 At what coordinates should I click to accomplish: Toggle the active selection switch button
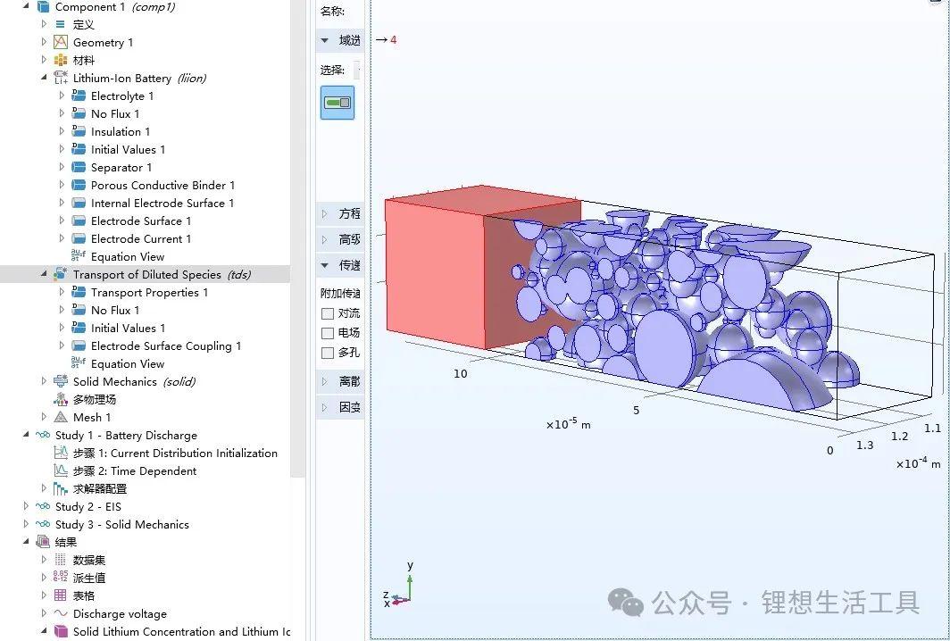click(337, 103)
